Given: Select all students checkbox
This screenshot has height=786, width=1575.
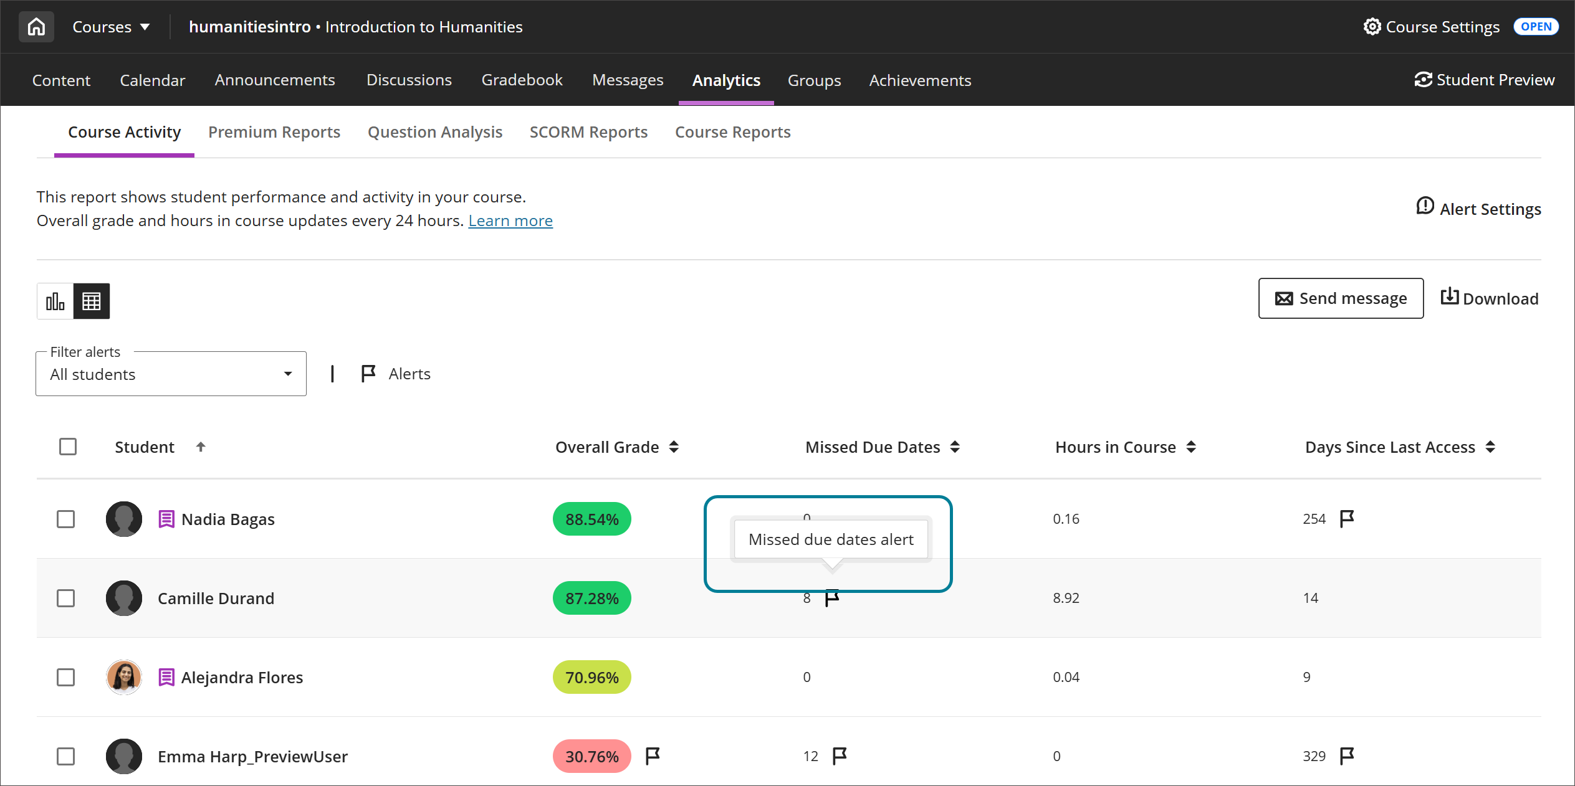Looking at the screenshot, I should coord(68,447).
